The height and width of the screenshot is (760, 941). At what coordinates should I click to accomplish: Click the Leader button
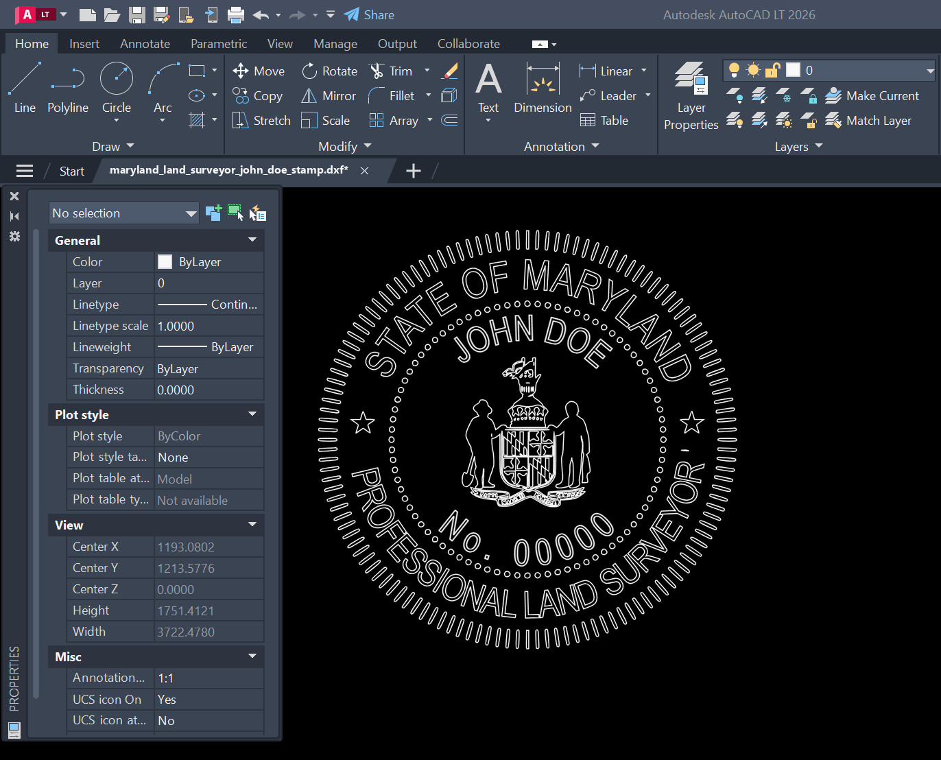[x=608, y=96]
